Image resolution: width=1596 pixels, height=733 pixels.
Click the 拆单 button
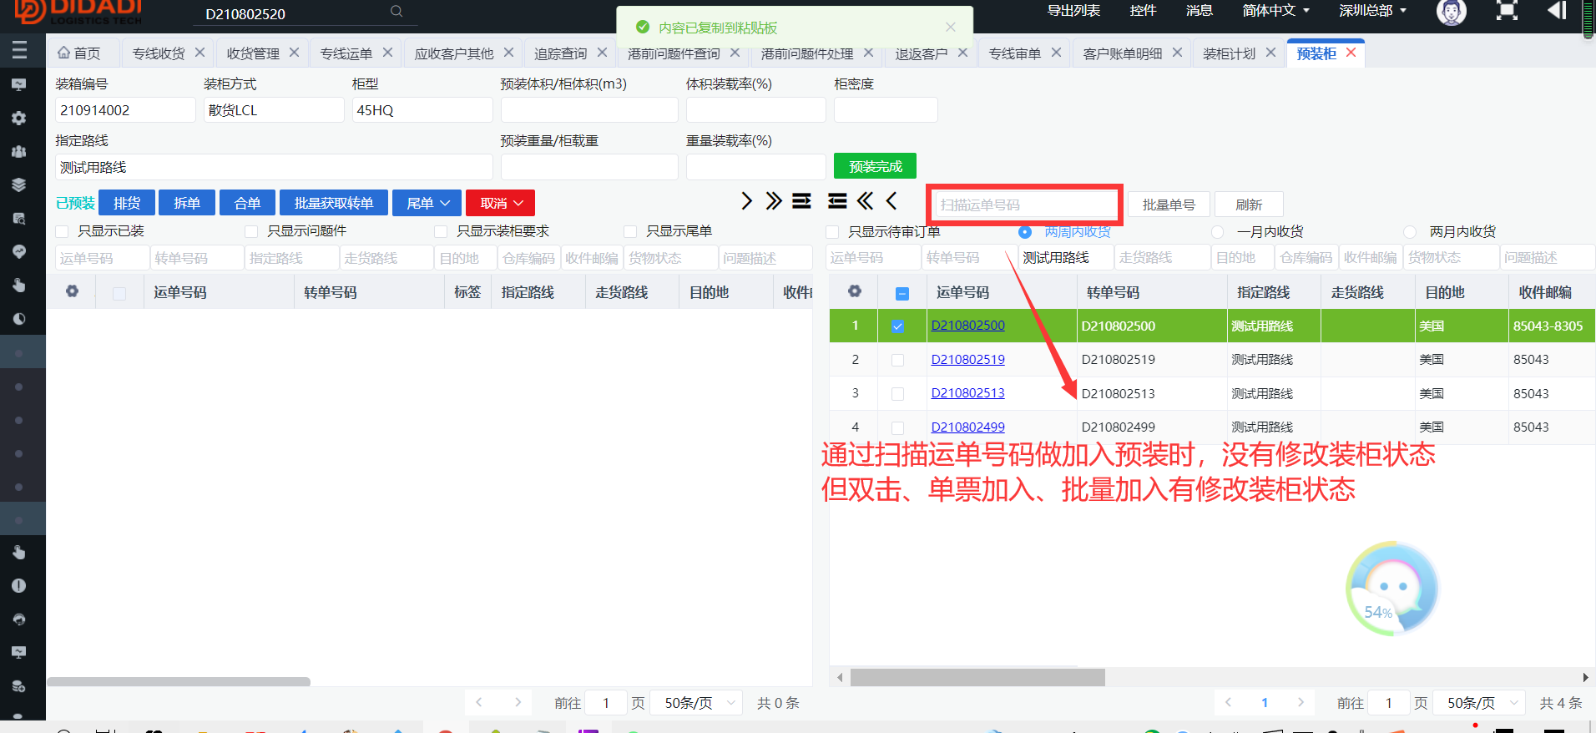click(x=187, y=203)
